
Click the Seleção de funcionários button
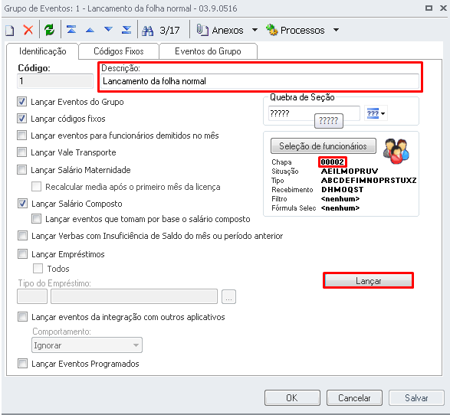324,146
